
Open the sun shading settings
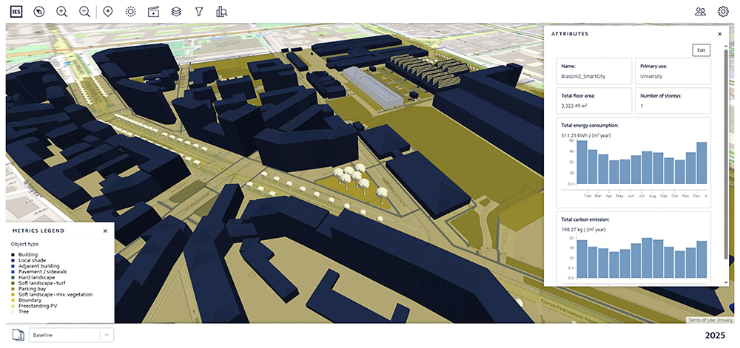coord(131,12)
